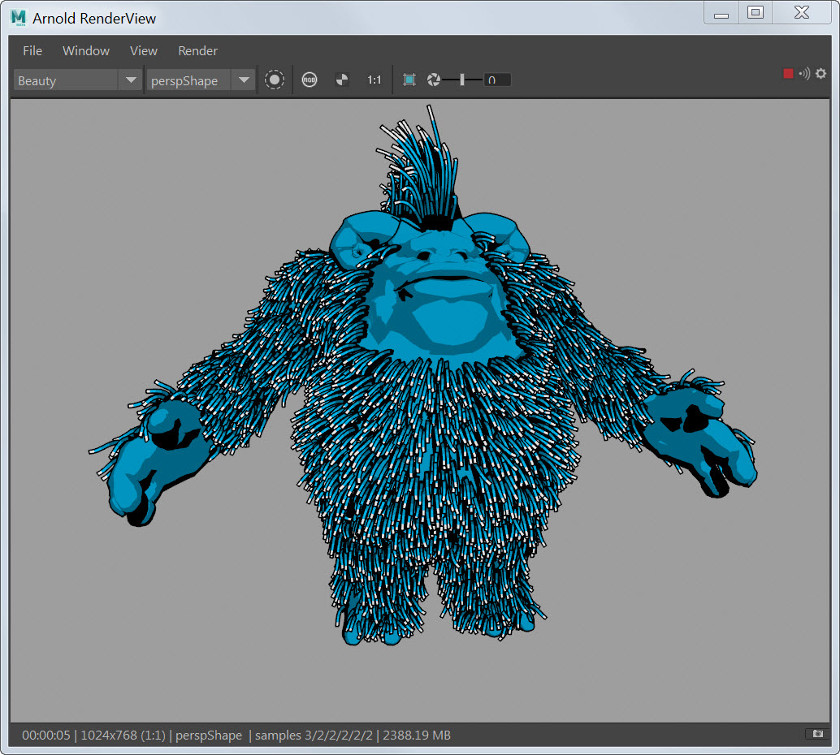Image resolution: width=840 pixels, height=755 pixels.
Task: Click the isolate selected circle icon
Action: pyautogui.click(x=275, y=80)
